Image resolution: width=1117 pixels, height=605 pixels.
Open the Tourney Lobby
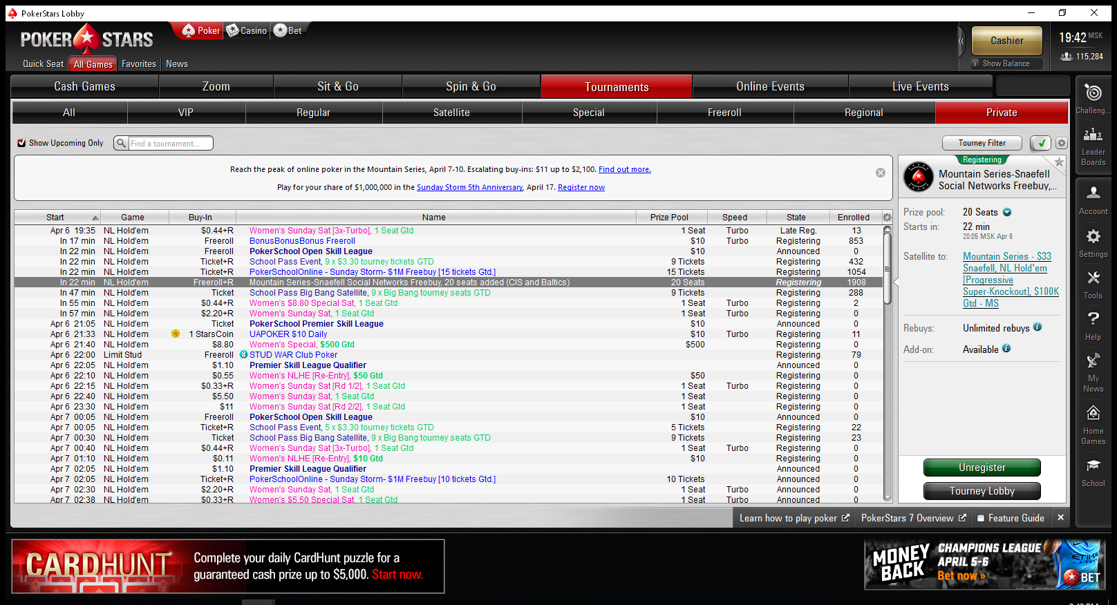coord(982,491)
